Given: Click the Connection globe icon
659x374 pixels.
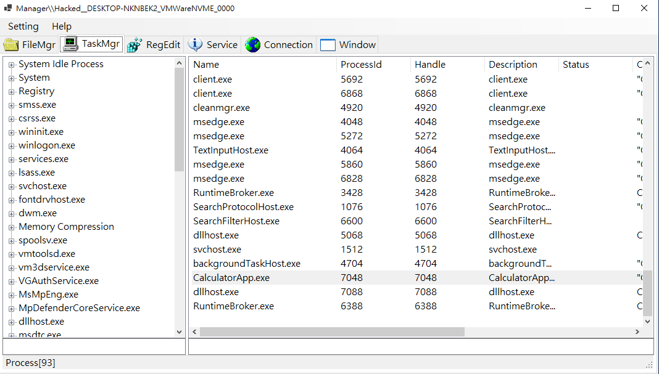Looking at the screenshot, I should [252, 44].
